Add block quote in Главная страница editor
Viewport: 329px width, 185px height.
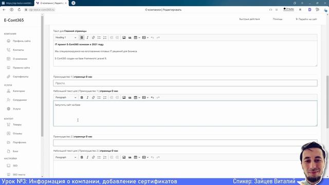pyautogui.click(x=130, y=38)
